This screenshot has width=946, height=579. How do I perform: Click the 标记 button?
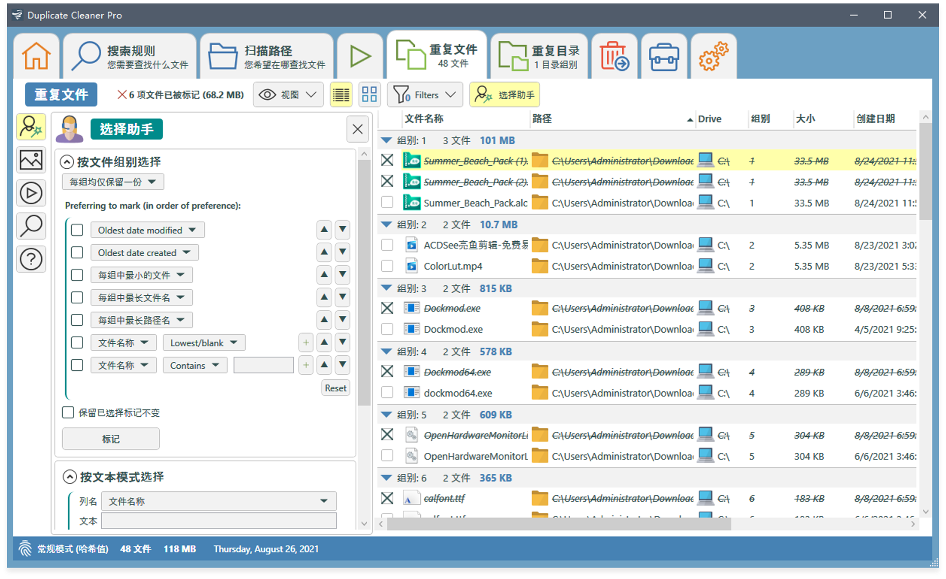click(x=111, y=439)
